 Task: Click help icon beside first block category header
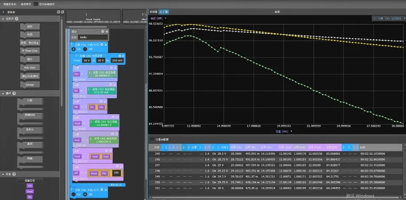(x=16, y=19)
